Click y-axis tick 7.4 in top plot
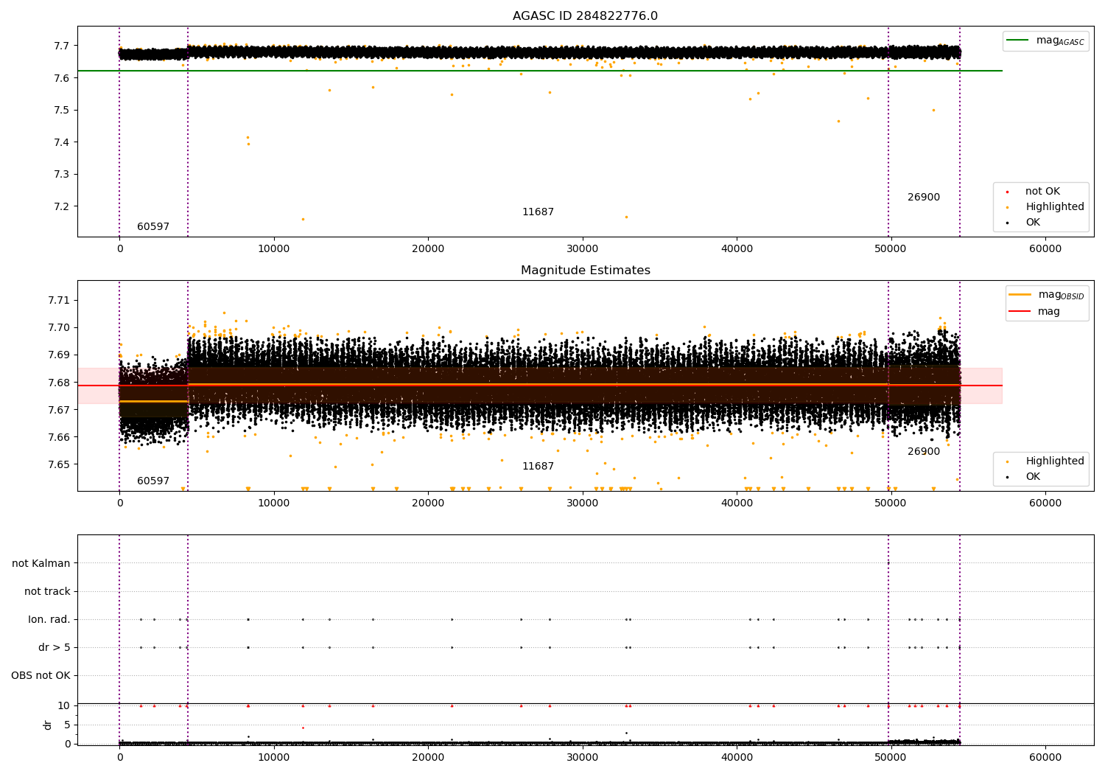Image resolution: width=1105 pixels, height=774 pixels. [62, 142]
